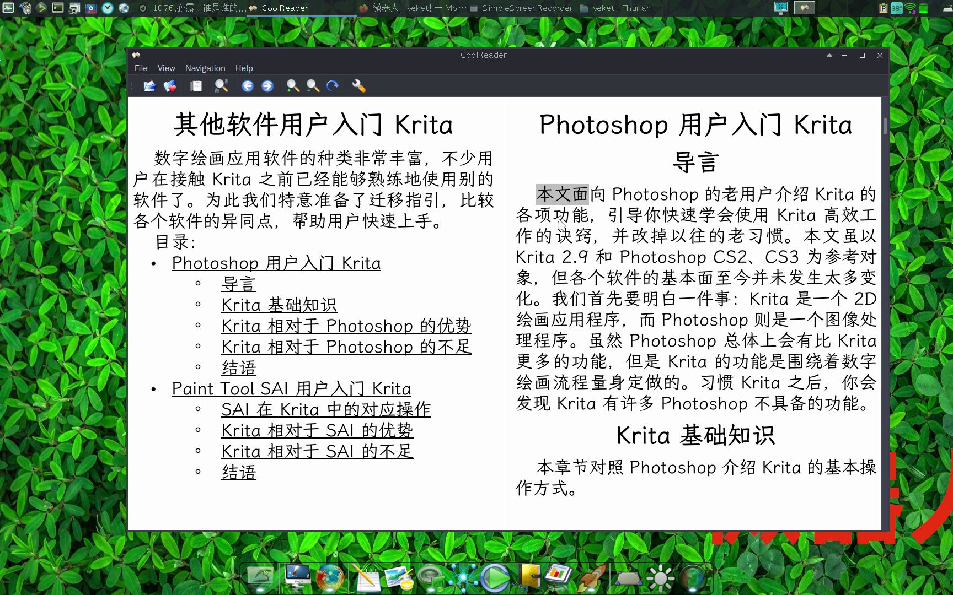
Task: Select the first workspace pager thumbnail
Action: click(781, 8)
